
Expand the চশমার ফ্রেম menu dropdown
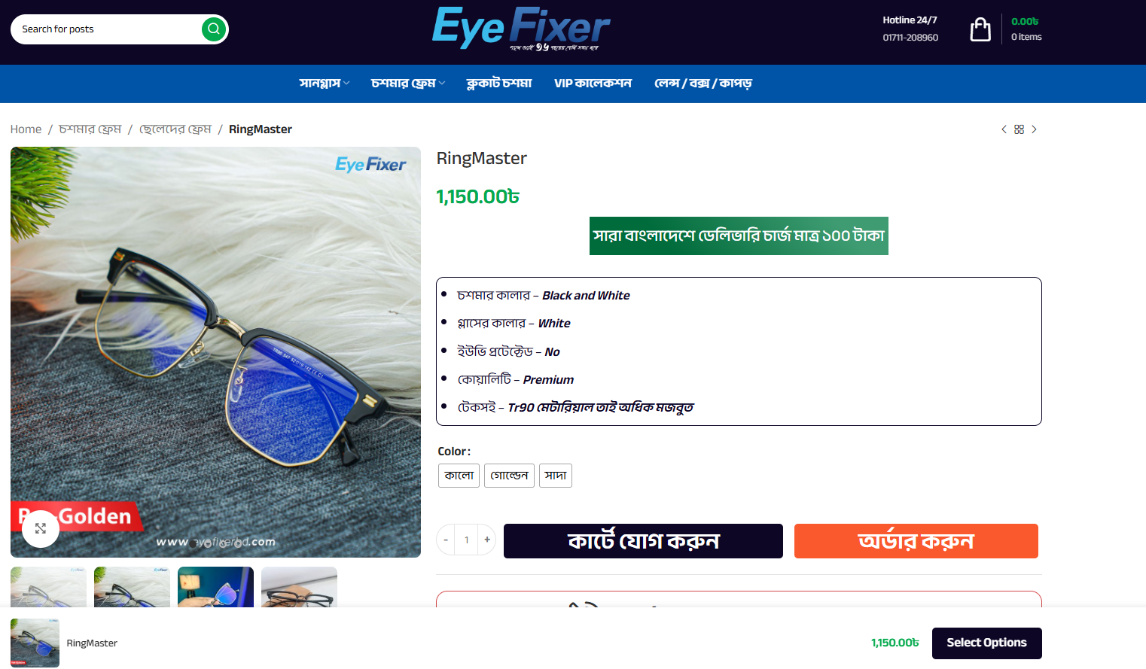[x=408, y=84]
